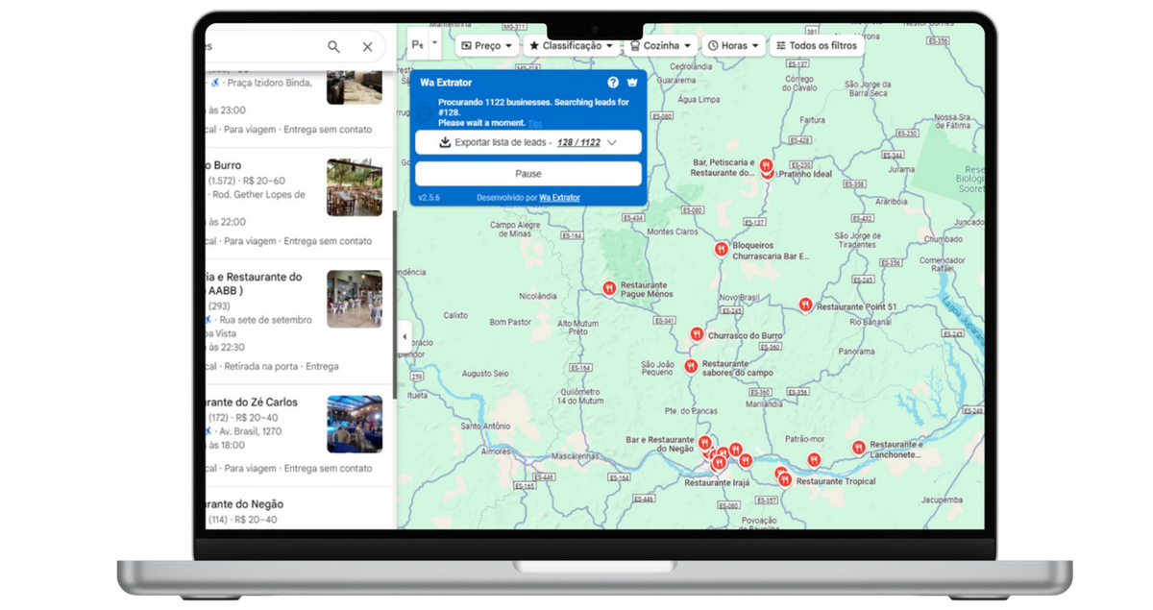
Task: Open the Classificação filter dropdown
Action: 572,45
